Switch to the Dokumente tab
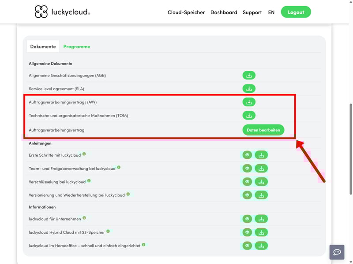Screen dimensions: 353x264 (x=43, y=47)
